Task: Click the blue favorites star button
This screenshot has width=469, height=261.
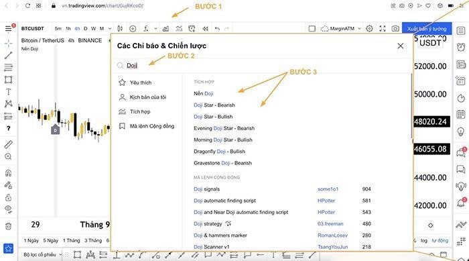Action: click(x=8, y=248)
